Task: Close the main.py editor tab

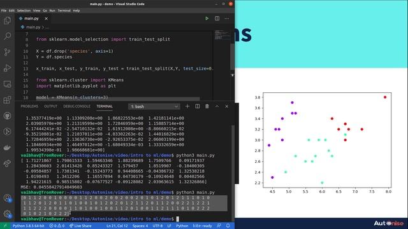Action: (46, 18)
